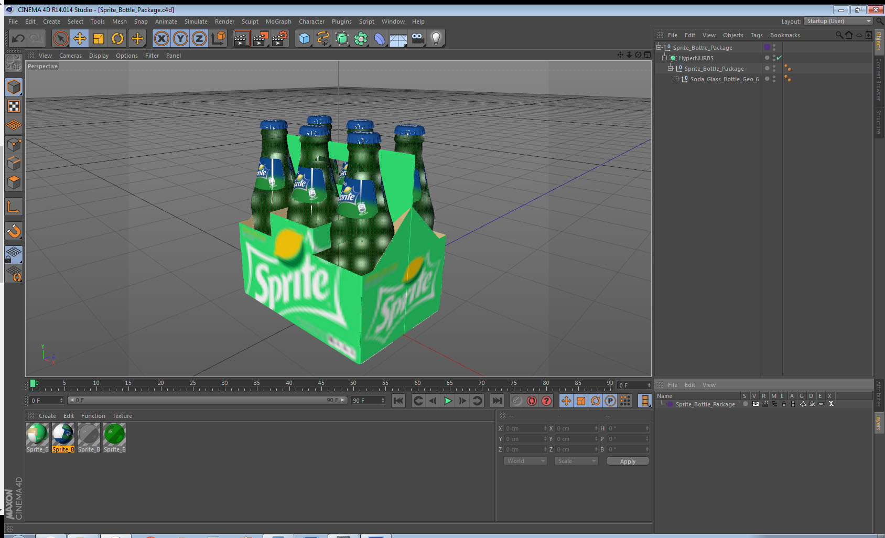Play the animation forward
The height and width of the screenshot is (538, 885).
[x=448, y=401]
